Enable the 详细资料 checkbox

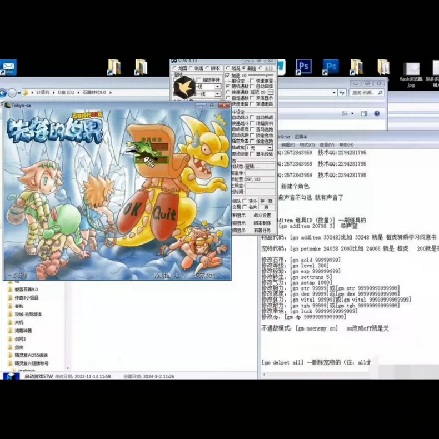point(252,123)
